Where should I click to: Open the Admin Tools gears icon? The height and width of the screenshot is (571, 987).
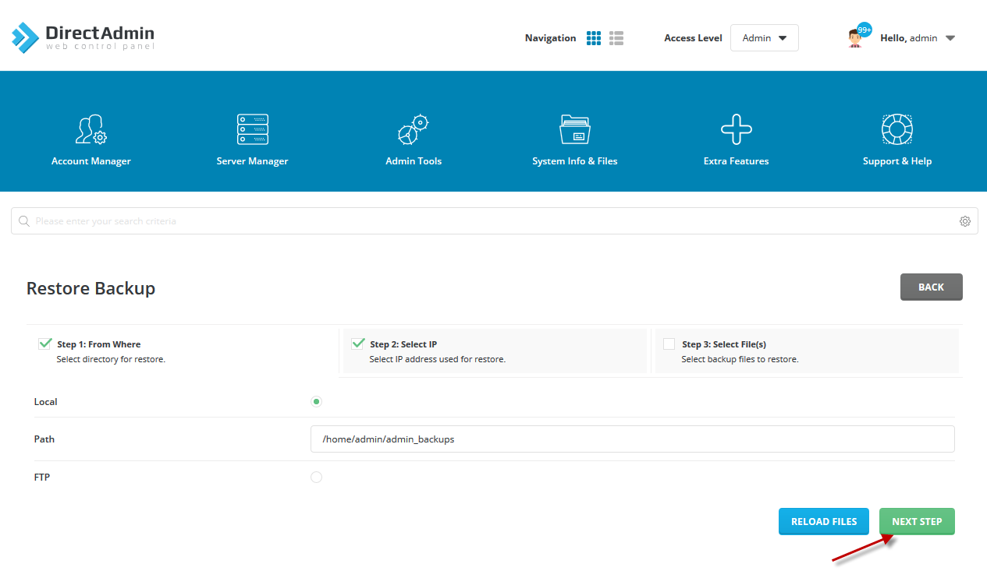tap(414, 129)
